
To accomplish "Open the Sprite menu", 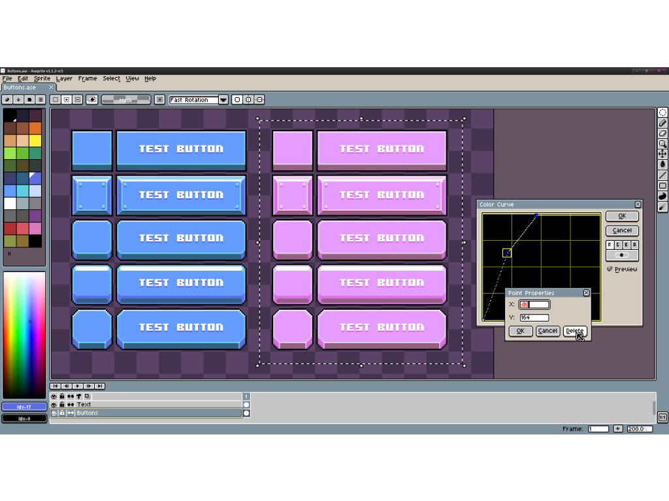I will (x=42, y=78).
